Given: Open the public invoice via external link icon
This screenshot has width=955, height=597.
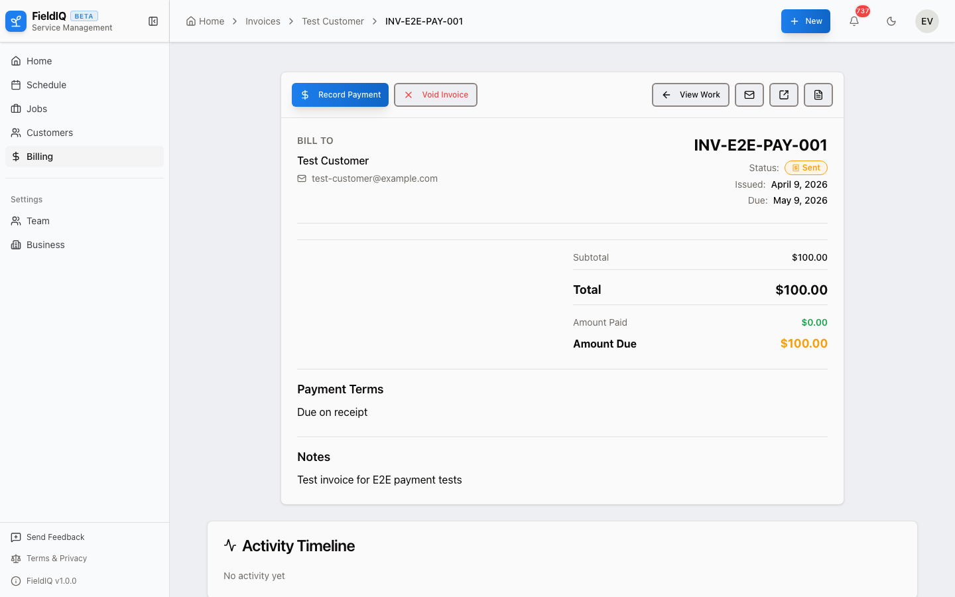Looking at the screenshot, I should [x=783, y=95].
